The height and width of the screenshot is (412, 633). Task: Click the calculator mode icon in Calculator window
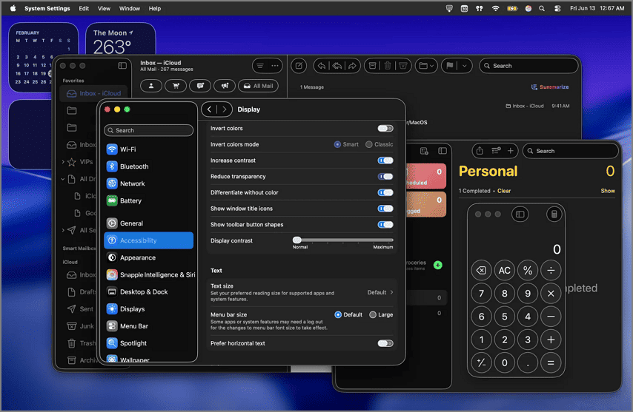[554, 215]
